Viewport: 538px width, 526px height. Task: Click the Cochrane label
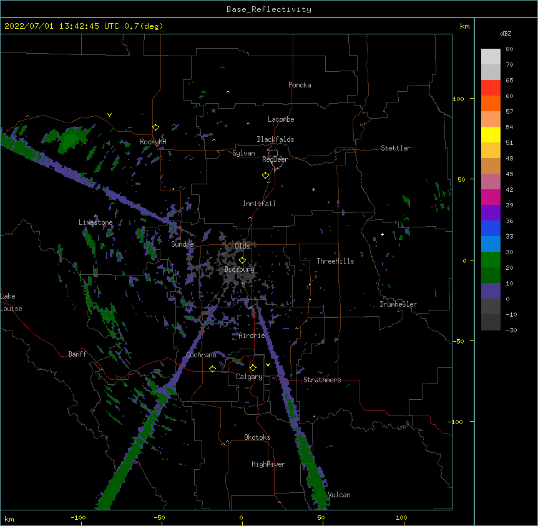[x=201, y=355]
